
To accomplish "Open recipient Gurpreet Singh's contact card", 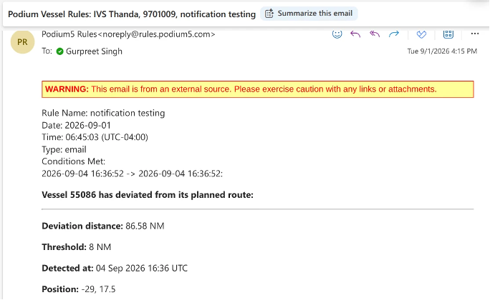I will 94,51.
